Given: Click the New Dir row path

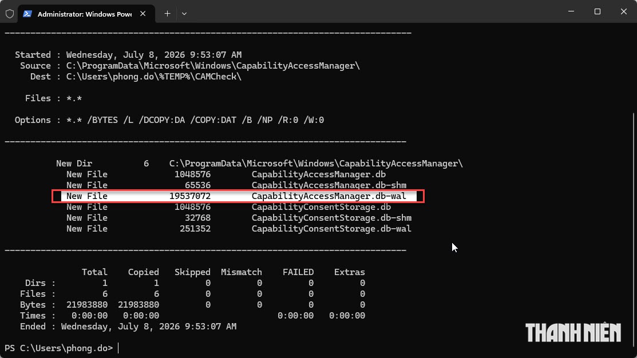Looking at the screenshot, I should point(316,164).
